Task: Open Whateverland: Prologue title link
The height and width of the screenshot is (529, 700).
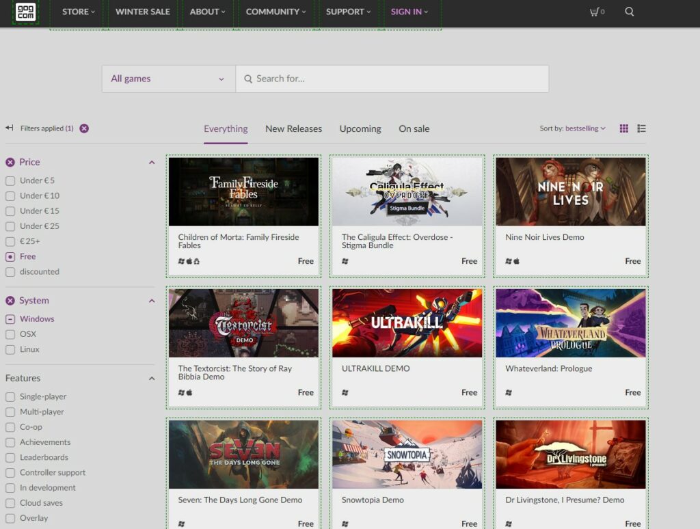Action: pyautogui.click(x=549, y=369)
